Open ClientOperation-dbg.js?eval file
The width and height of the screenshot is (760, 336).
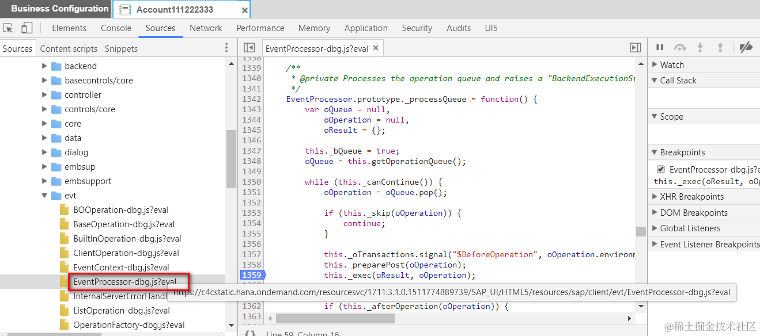coord(126,253)
